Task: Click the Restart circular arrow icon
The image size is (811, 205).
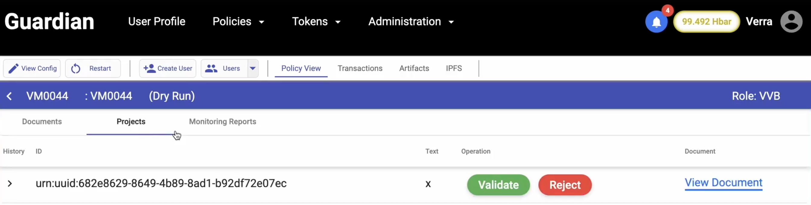Action: click(x=75, y=68)
